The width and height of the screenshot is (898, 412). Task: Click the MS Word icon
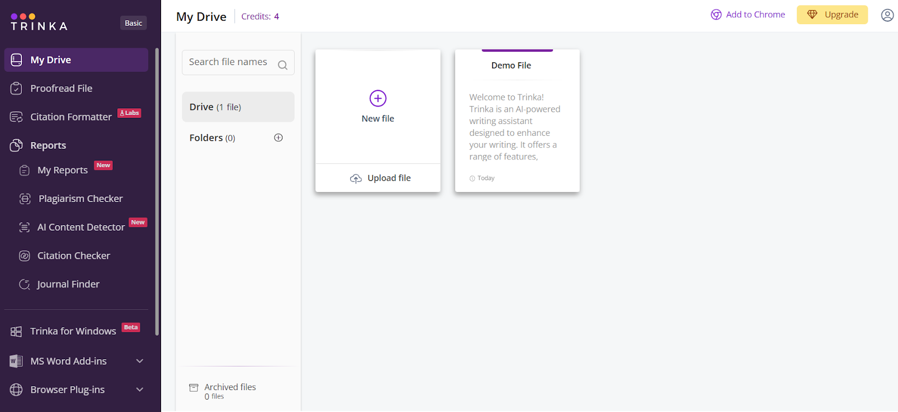pos(16,361)
